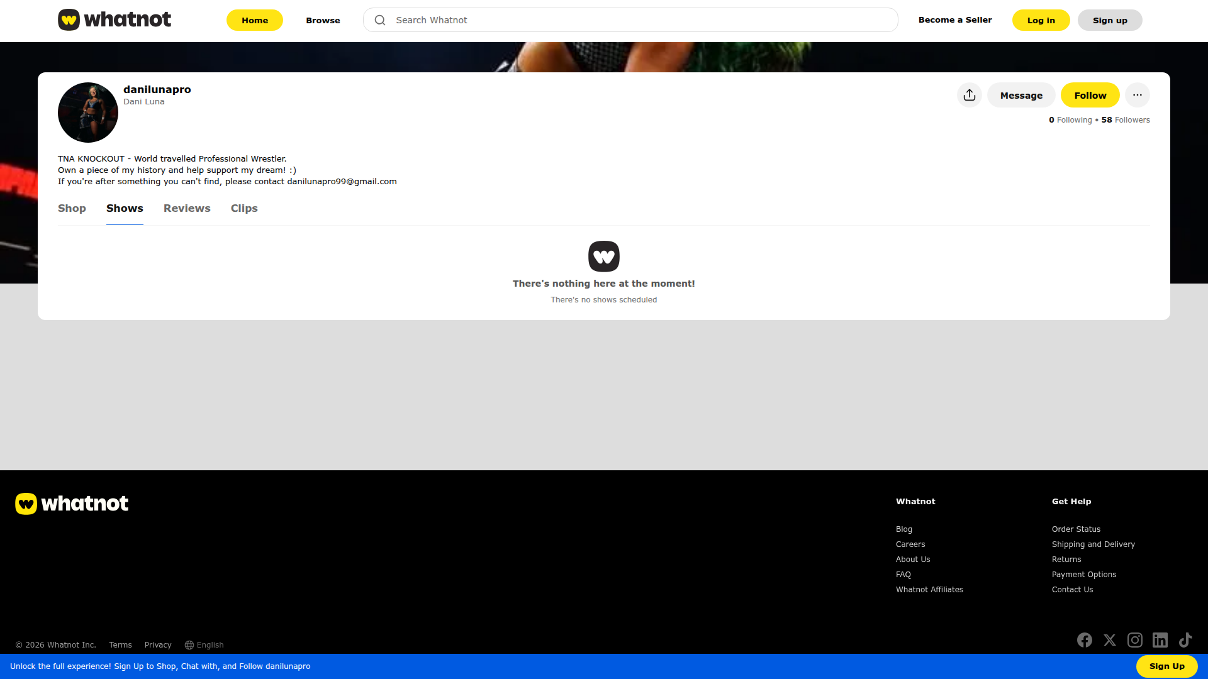View the 58 Followers list
Screen dimensions: 1208x679
click(x=1126, y=120)
